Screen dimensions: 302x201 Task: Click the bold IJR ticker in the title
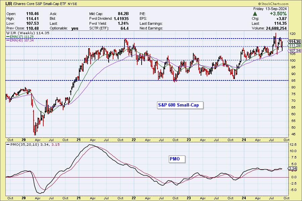pos(9,3)
